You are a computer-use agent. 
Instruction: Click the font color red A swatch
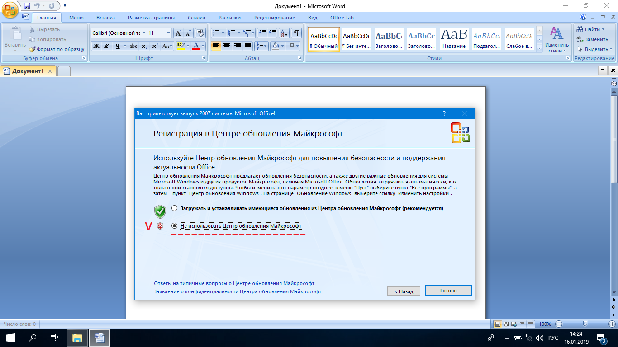[195, 46]
